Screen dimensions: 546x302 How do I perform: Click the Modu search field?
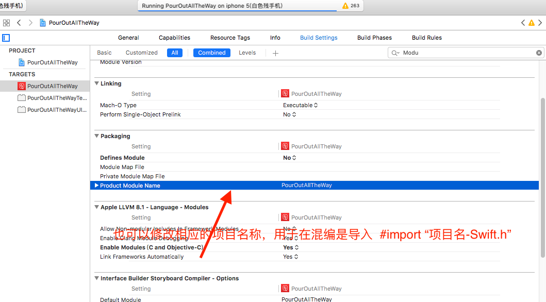tap(466, 53)
